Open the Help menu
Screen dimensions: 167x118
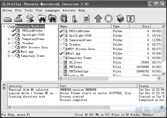[82, 11]
